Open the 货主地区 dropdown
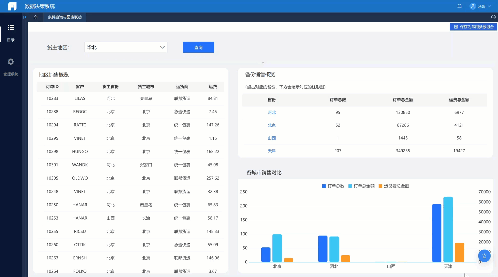The image size is (498, 277). coord(126,47)
